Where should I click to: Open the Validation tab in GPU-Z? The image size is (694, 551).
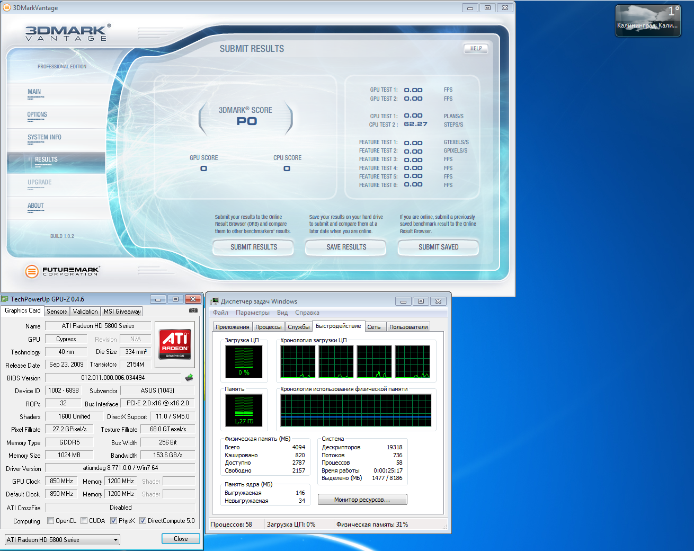[x=85, y=312]
